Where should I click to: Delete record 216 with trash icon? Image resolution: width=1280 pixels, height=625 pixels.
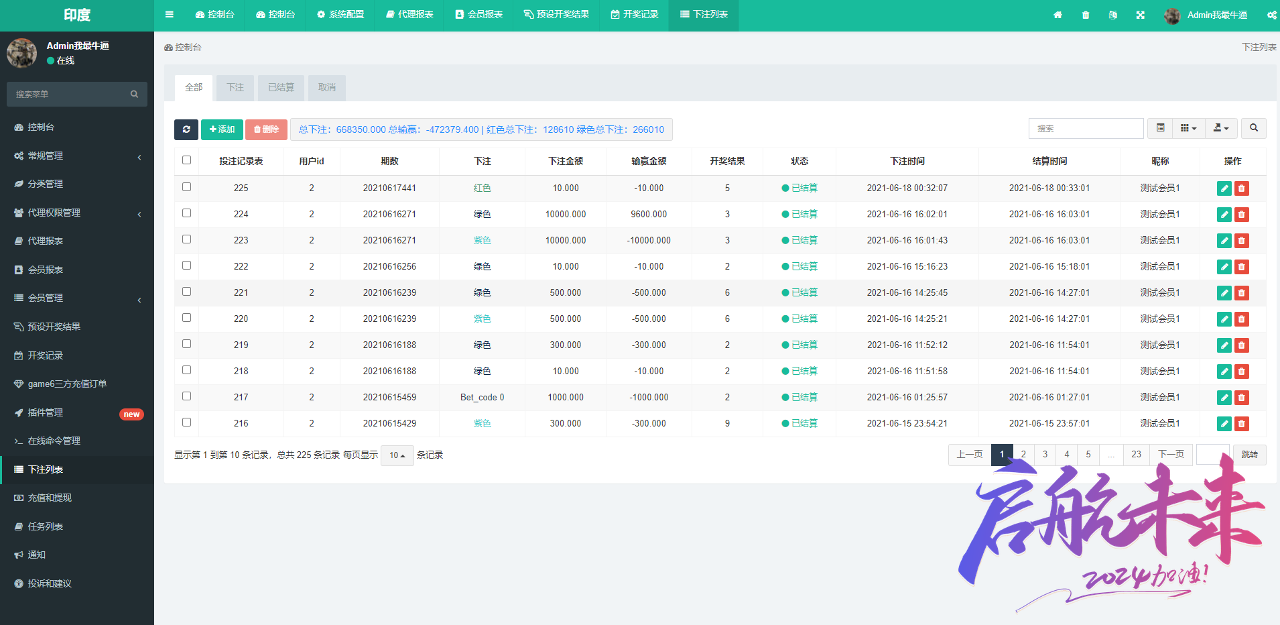[1242, 424]
